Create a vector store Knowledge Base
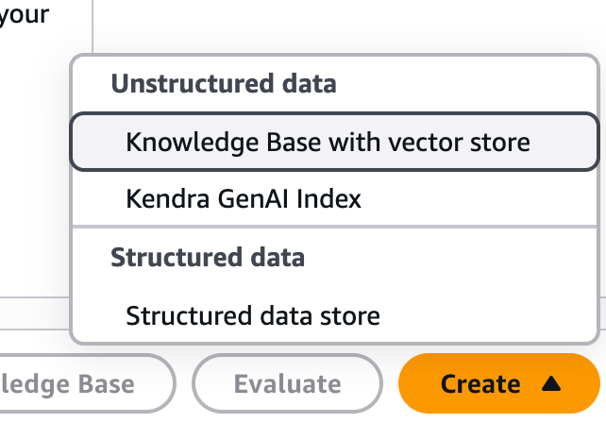Image resolution: width=606 pixels, height=423 pixels. (x=328, y=143)
